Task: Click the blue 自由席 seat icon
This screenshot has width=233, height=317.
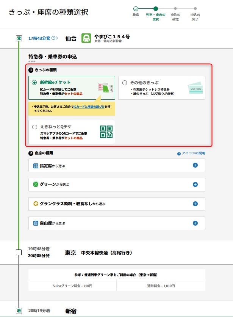Action: click(36, 223)
